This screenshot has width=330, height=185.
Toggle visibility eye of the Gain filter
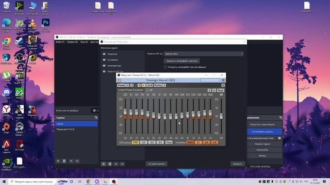(104, 60)
